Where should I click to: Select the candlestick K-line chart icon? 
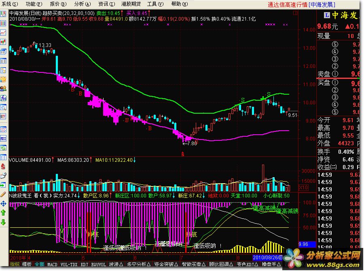tap(3, 42)
